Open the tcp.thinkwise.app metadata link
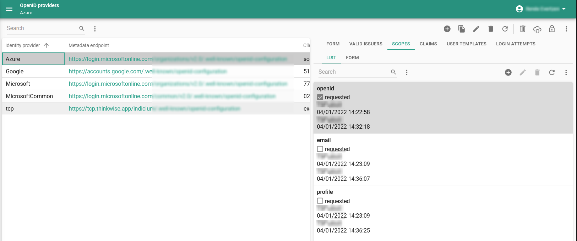This screenshot has height=241, width=577. [x=154, y=108]
